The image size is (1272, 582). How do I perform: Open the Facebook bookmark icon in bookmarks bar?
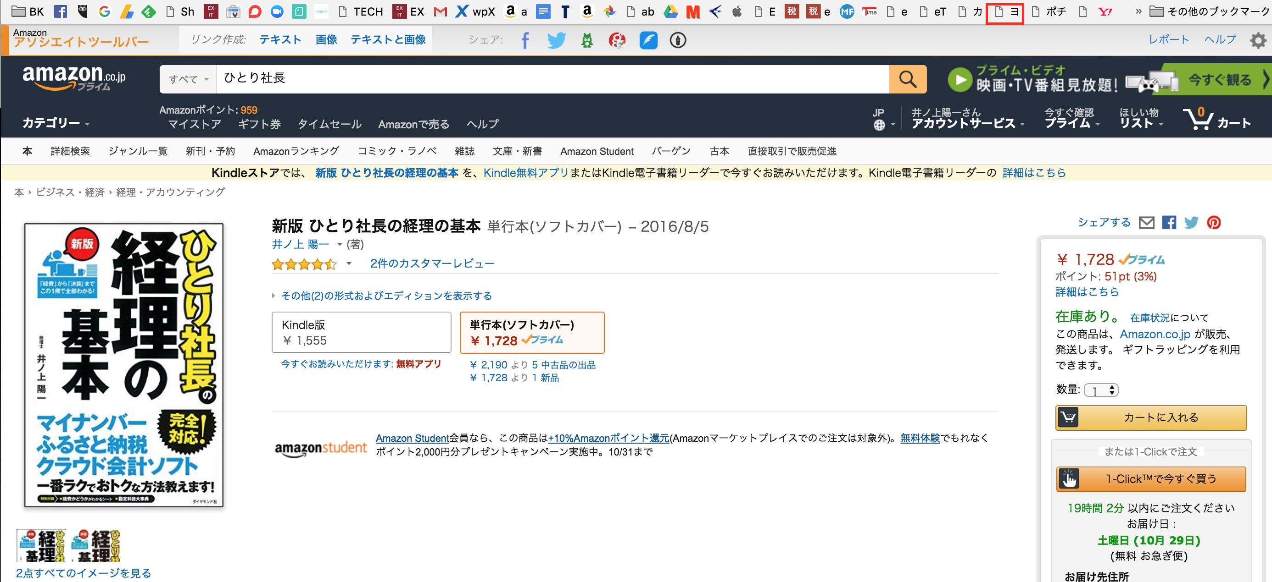coord(60,11)
